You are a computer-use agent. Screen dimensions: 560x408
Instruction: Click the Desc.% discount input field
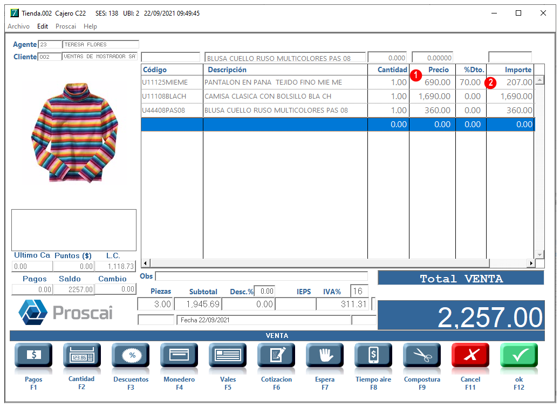(264, 291)
